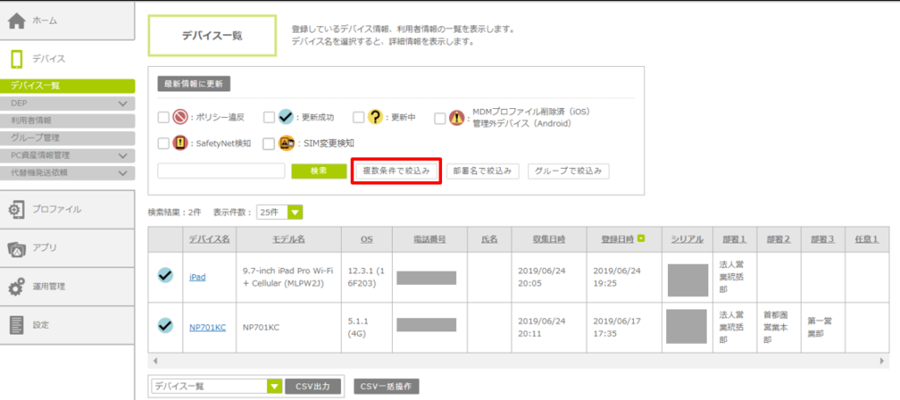900x400 pixels.
Task: Open the アプリ app store icon
Action: (x=17, y=248)
